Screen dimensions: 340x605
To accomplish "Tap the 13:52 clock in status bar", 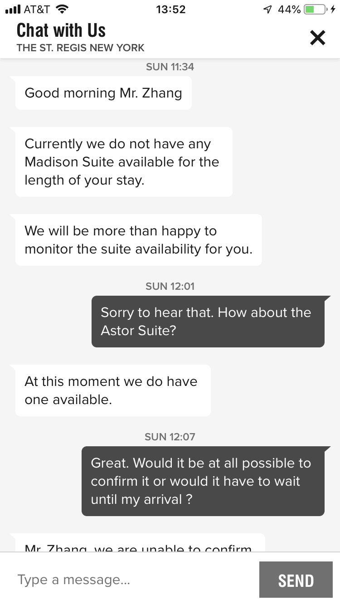I will [170, 9].
